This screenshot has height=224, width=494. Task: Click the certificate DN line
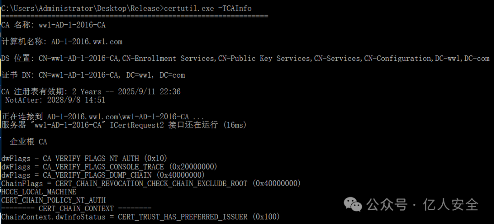(x=93, y=75)
